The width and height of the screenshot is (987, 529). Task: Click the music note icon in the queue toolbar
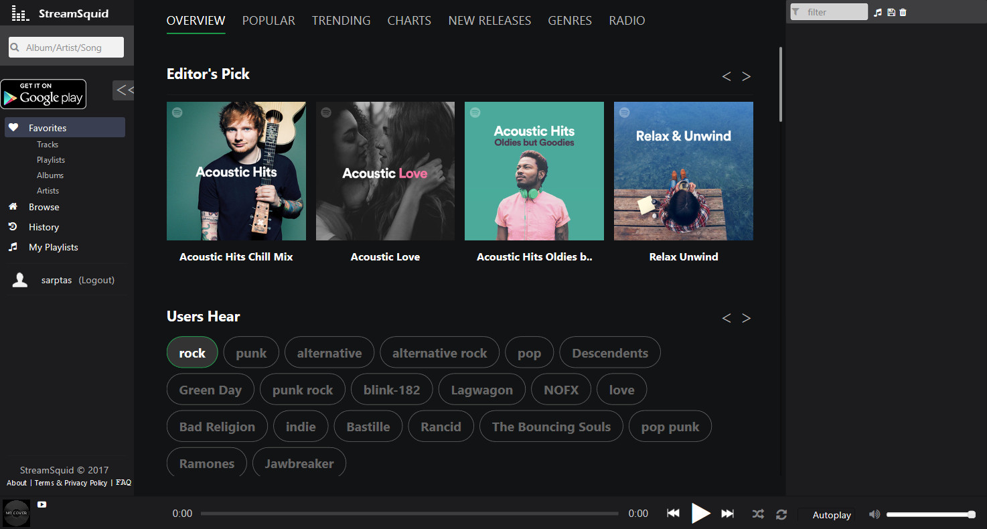point(879,12)
